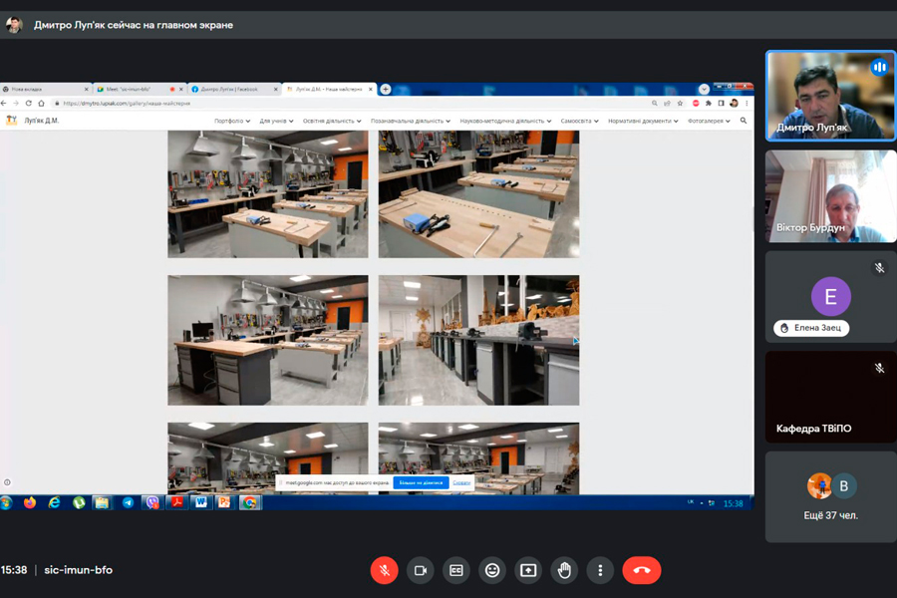Open the three-dot more options menu

pos(600,570)
